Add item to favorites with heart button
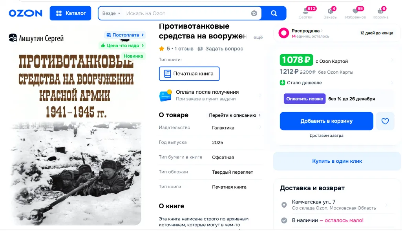The image size is (402, 231). tap(385, 121)
